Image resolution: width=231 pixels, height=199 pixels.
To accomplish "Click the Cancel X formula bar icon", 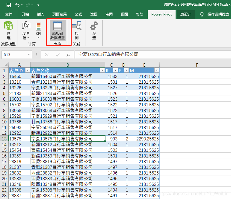I will pyautogui.click(x=47, y=55).
